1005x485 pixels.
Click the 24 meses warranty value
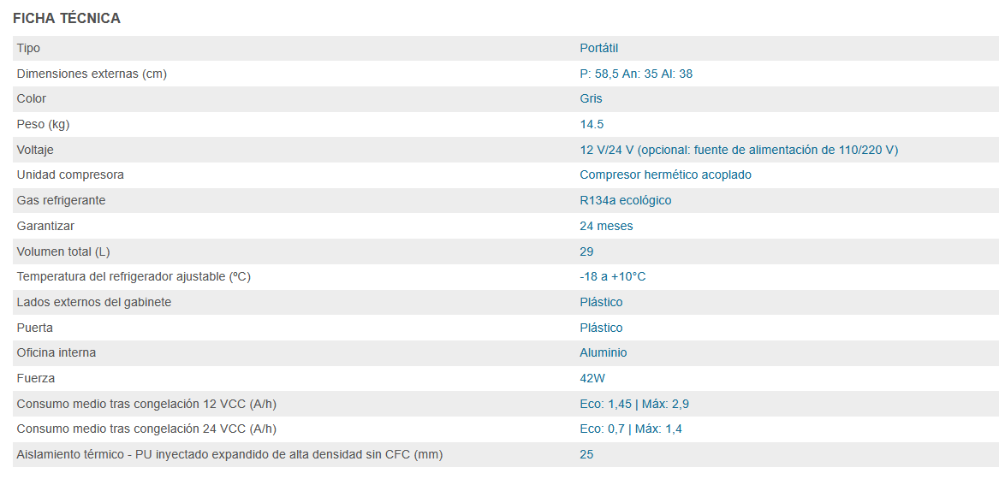(x=606, y=226)
